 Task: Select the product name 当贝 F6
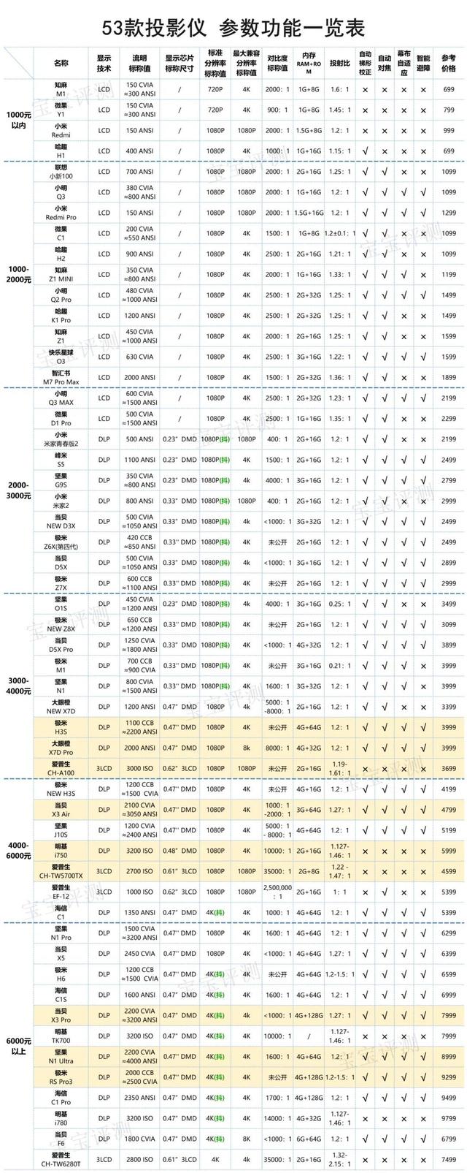pos(61,1139)
